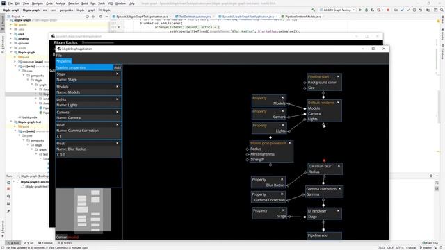445x250 pixels.
Task: Click the Stop icon in Run panel
Action: [8, 188]
